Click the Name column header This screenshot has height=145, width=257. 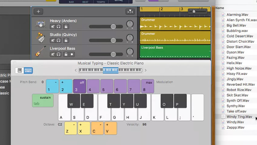[220, 8]
